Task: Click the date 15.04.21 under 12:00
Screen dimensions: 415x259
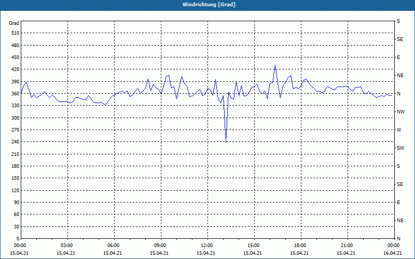Action: 206,253
